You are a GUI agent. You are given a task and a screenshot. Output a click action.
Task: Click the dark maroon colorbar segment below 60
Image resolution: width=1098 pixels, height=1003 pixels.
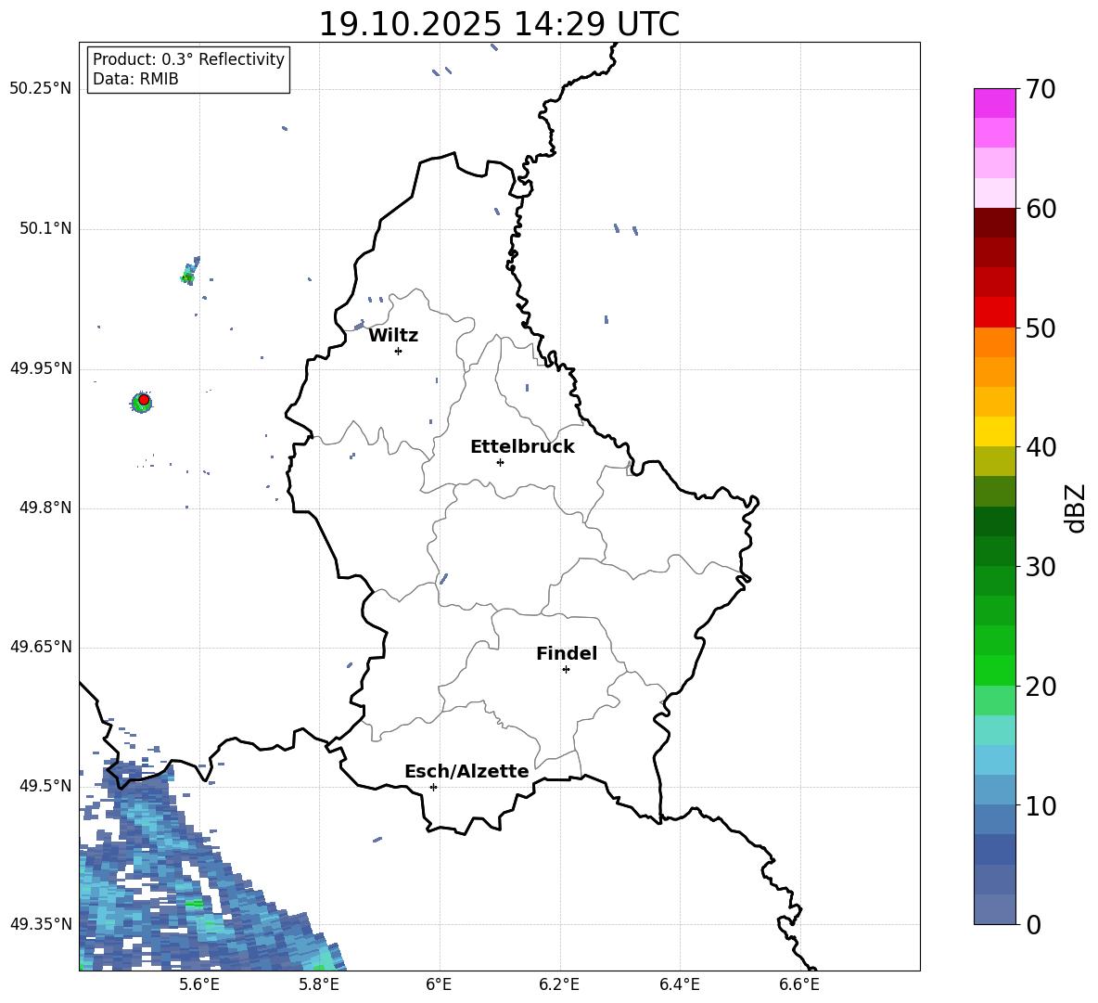pyautogui.click(x=994, y=223)
